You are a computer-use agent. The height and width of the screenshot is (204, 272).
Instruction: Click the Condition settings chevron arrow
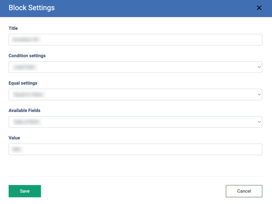259,67
